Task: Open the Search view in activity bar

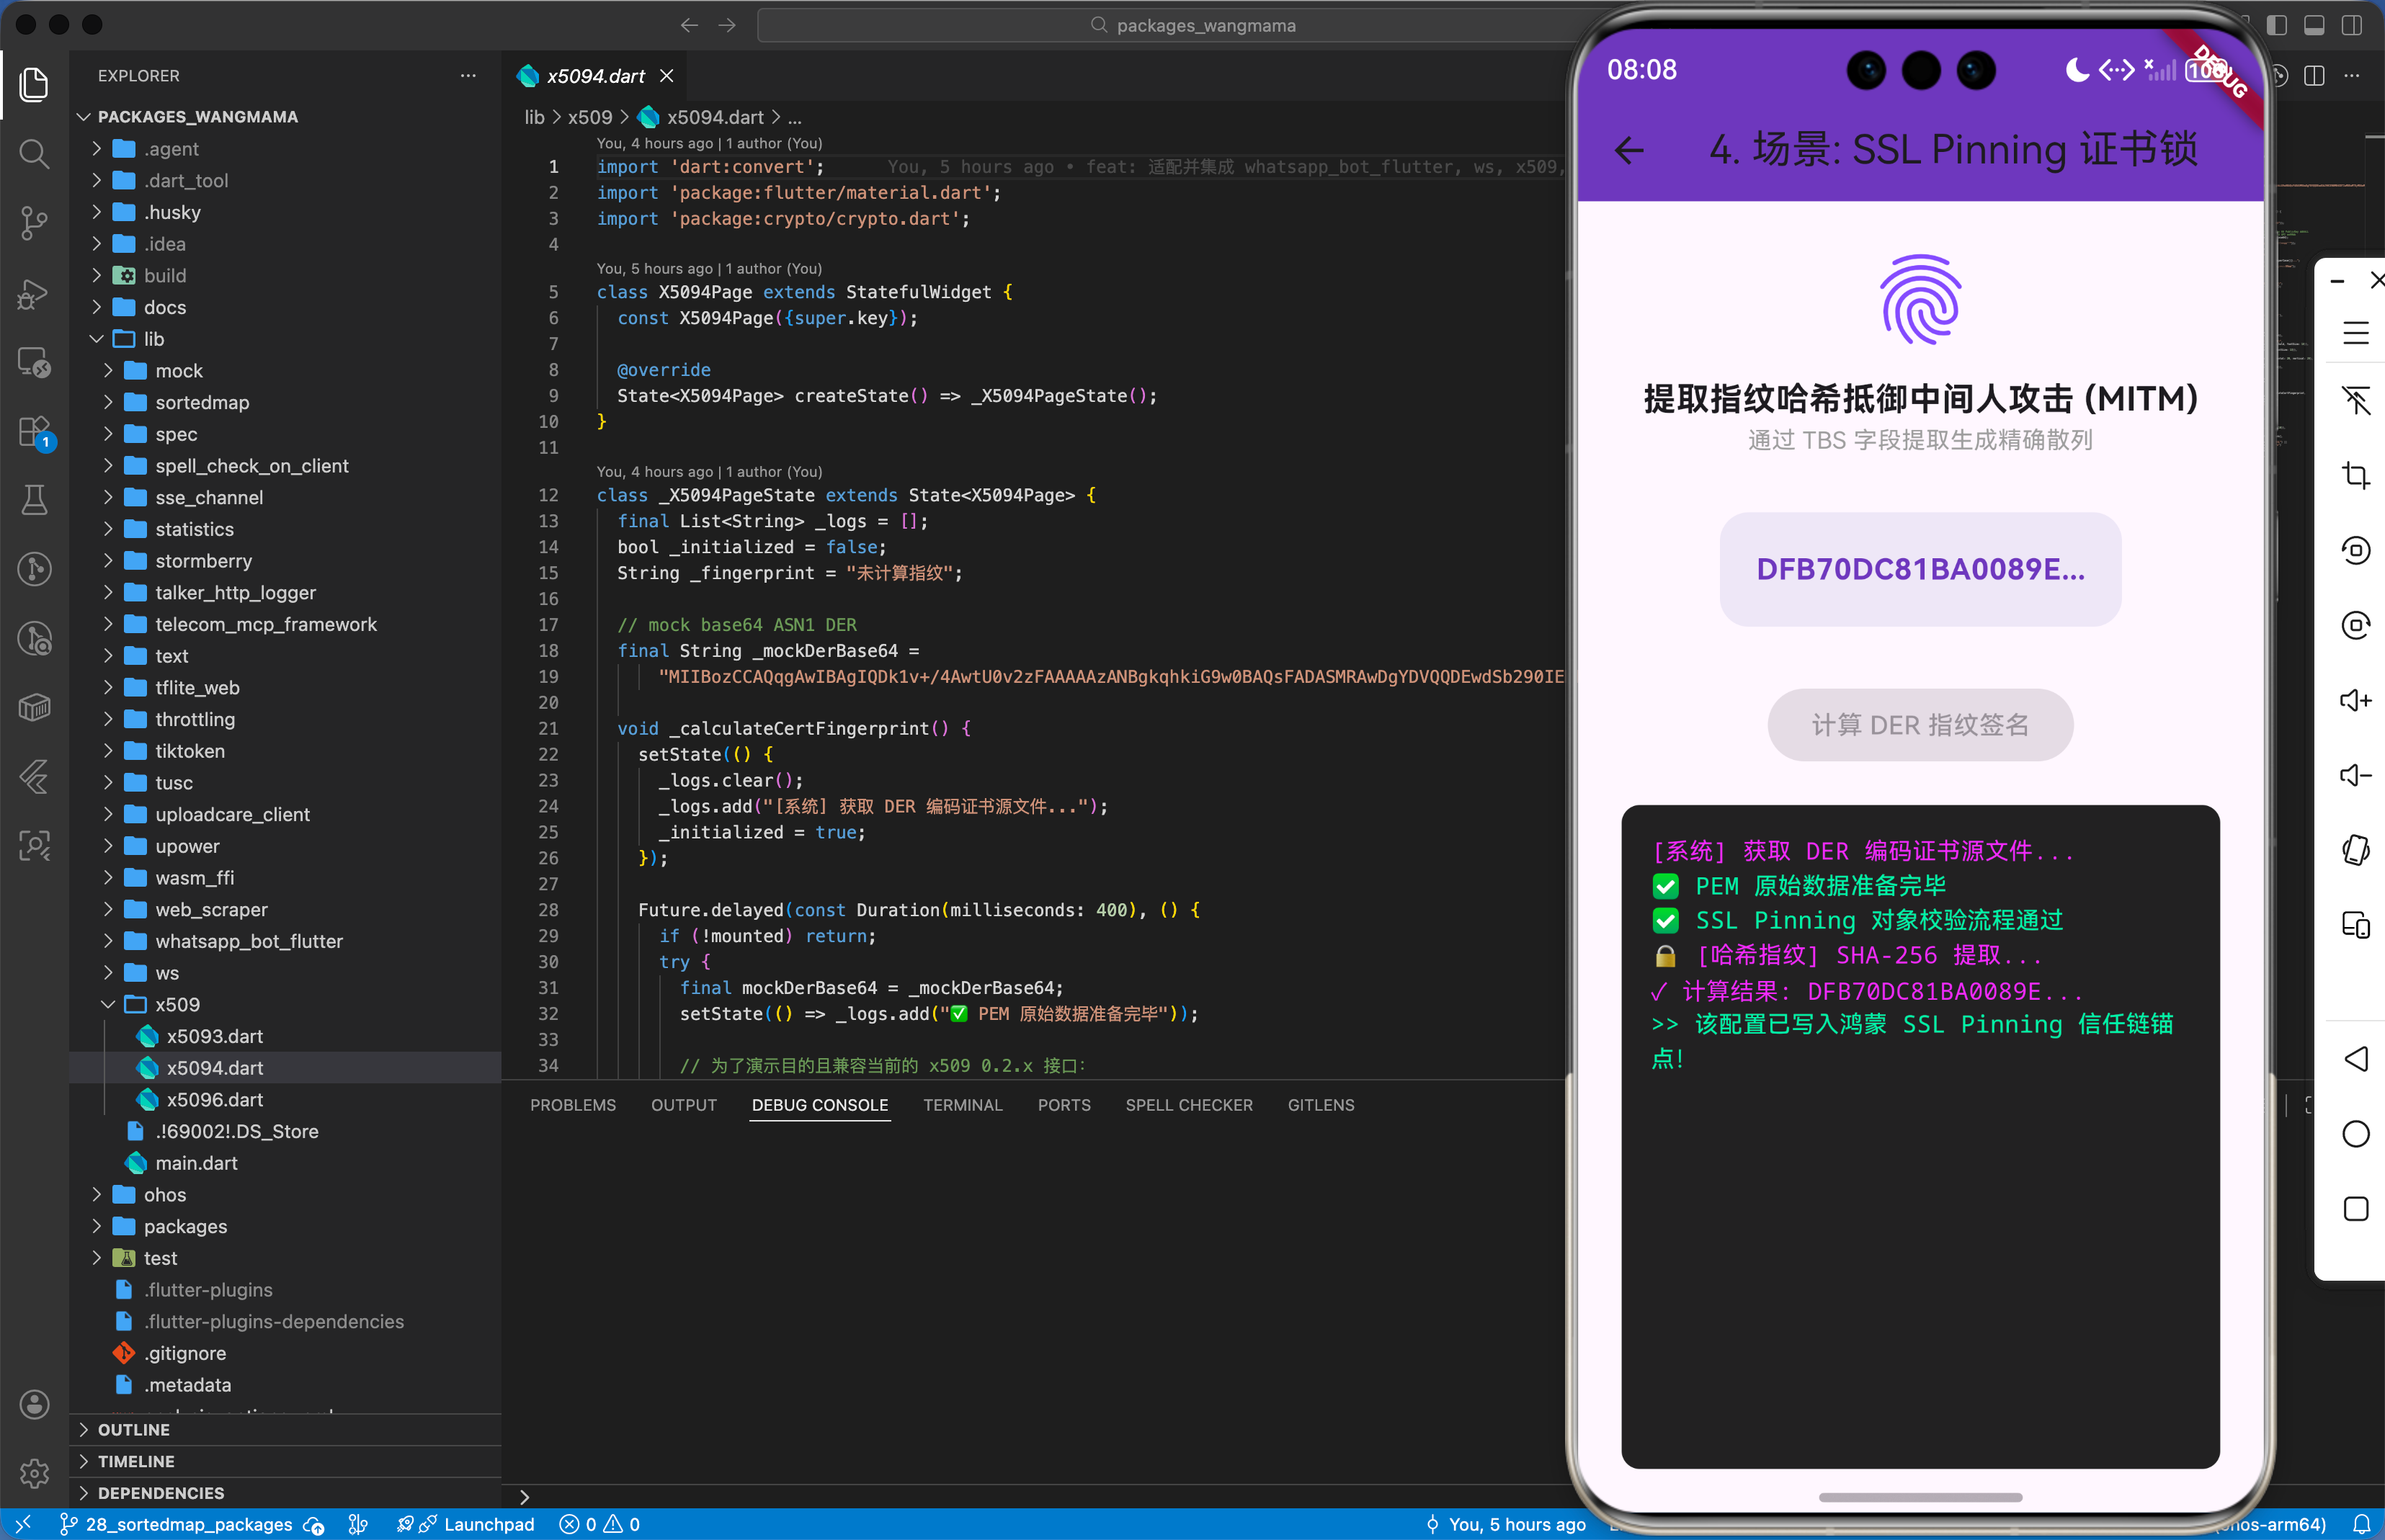Action: pos(34,153)
